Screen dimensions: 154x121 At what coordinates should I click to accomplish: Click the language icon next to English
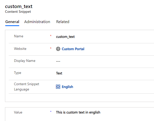click(58, 87)
